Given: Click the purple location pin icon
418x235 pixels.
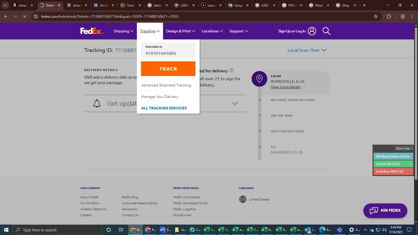Looking at the screenshot, I should point(259,79).
